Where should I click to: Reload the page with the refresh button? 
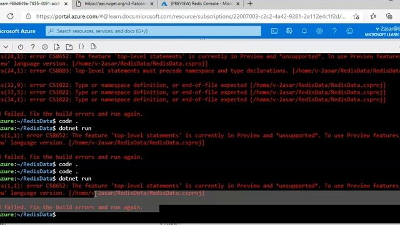(x=11, y=16)
